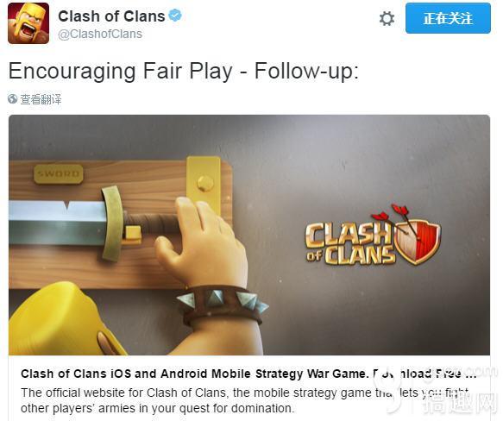Click the spiked wristband in the image
The height and width of the screenshot is (421, 503).
(x=223, y=304)
